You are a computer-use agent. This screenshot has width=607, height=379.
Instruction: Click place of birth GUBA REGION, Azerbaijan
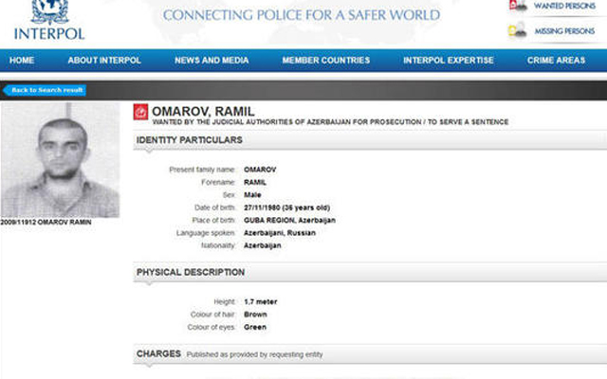tap(289, 220)
